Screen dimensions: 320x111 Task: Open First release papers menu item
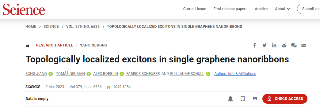point(230,9)
